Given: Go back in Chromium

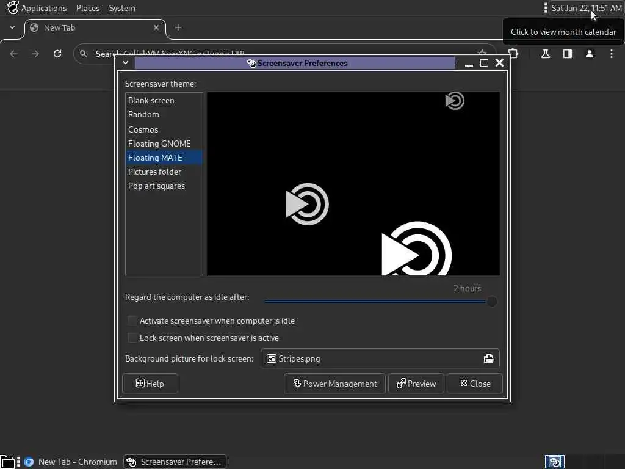Looking at the screenshot, I should coord(14,54).
